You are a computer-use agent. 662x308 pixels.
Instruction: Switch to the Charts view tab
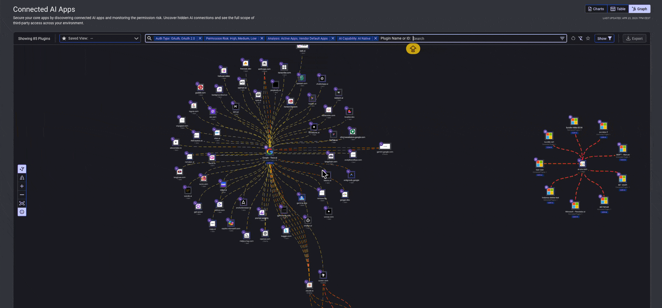click(596, 9)
